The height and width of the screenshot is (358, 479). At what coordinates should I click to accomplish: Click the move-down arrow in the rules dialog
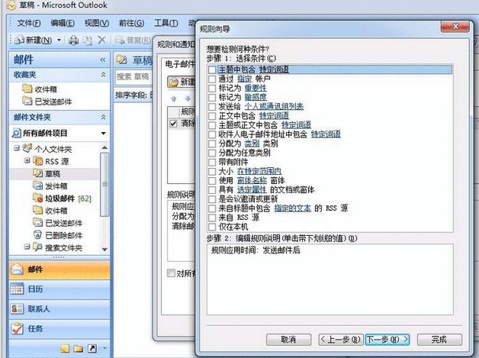[188, 98]
